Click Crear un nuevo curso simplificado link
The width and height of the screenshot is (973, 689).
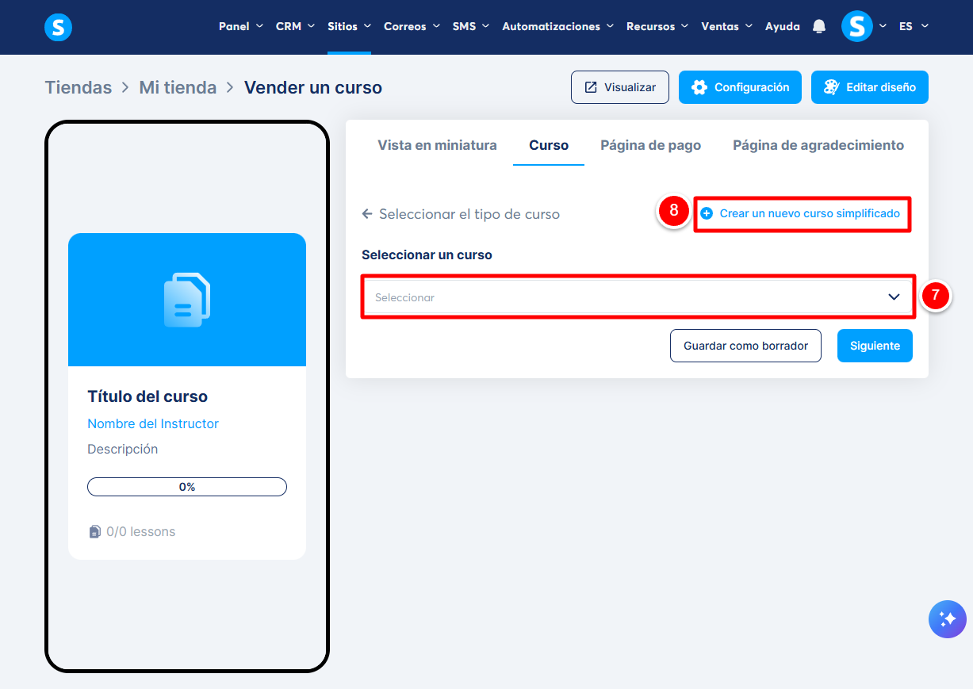point(810,213)
